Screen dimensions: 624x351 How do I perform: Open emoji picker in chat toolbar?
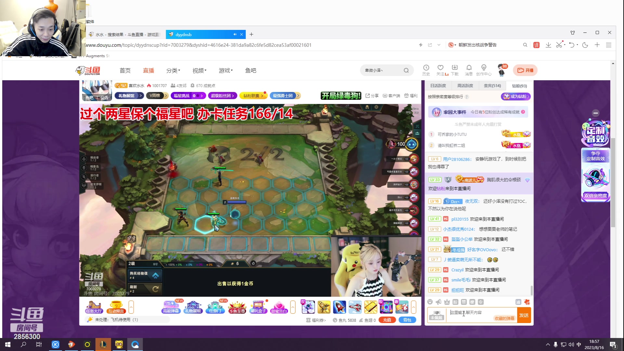pos(430,302)
